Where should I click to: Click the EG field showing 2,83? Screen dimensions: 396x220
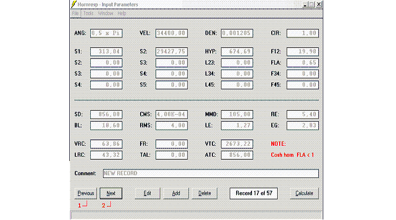coord(302,126)
